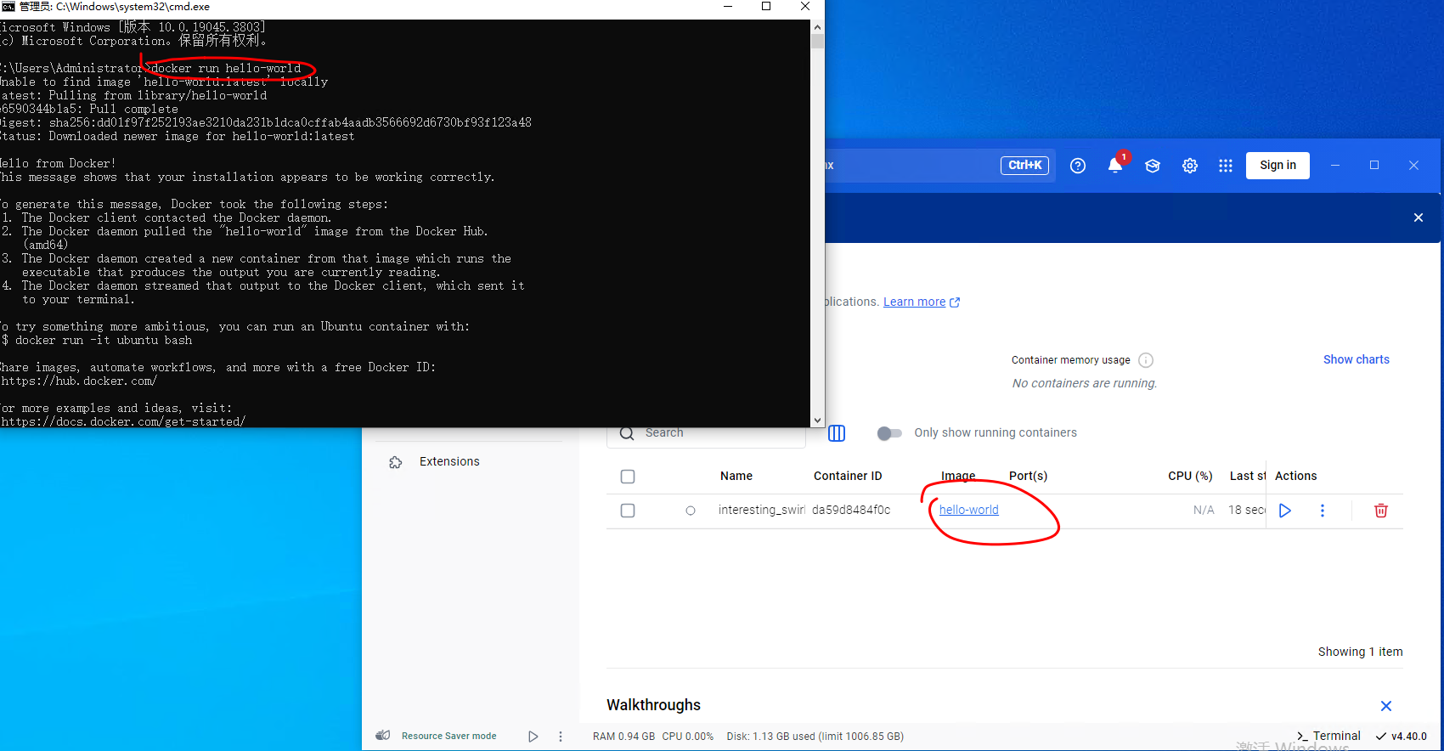This screenshot has height=751, width=1444.
Task: Click Show charts link
Action: [1357, 359]
